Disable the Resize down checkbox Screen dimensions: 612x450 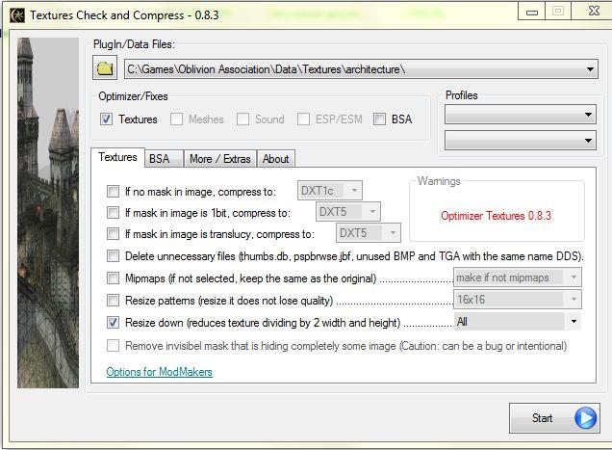point(114,323)
